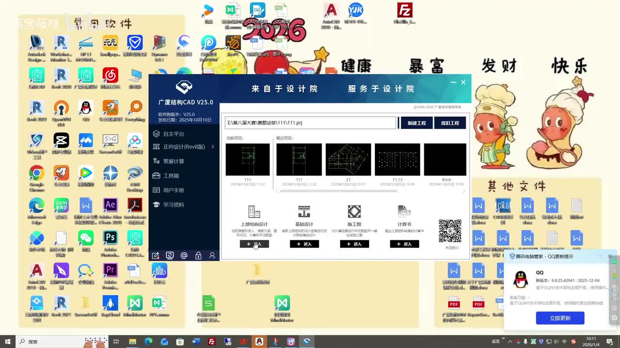Enter 计算书 module via its 进入 button
The image size is (620, 348).
[x=404, y=244]
